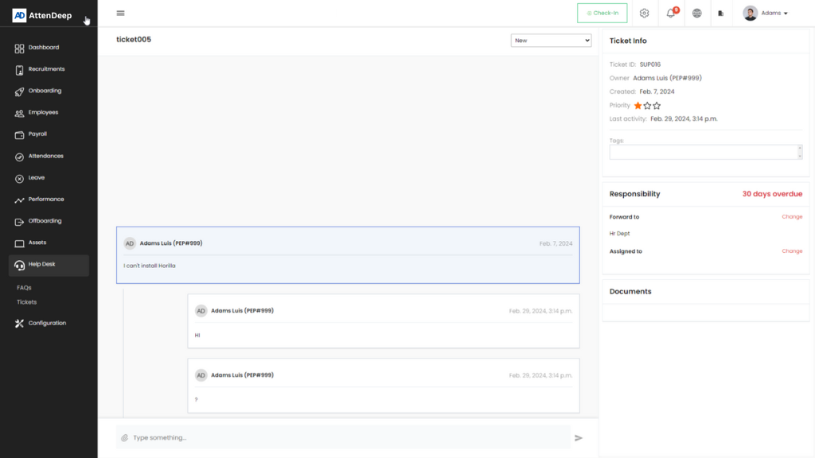Click the paperclip attachment icon
The image size is (815, 458).
click(x=125, y=438)
